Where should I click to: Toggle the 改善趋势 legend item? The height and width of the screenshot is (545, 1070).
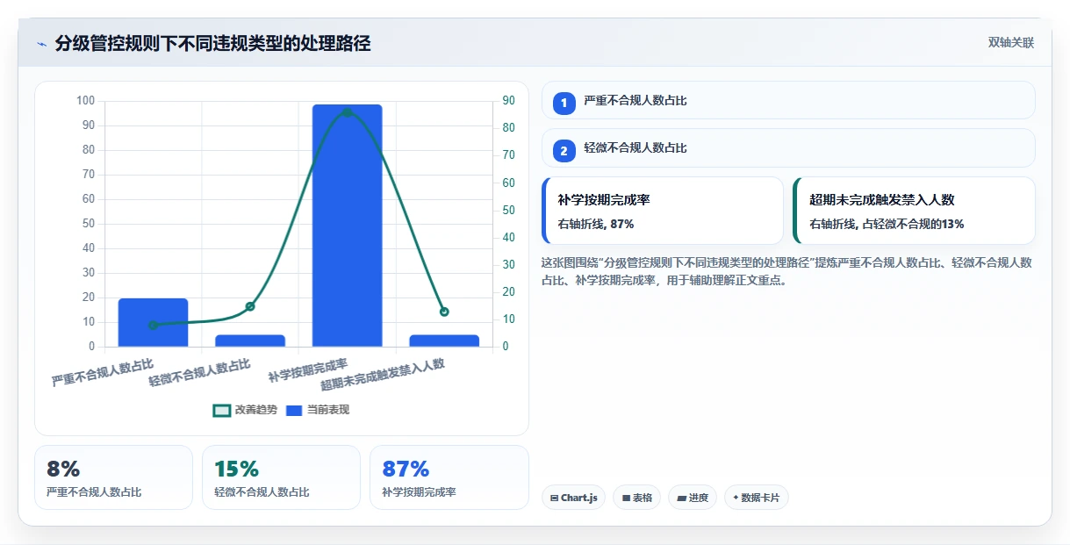[245, 410]
